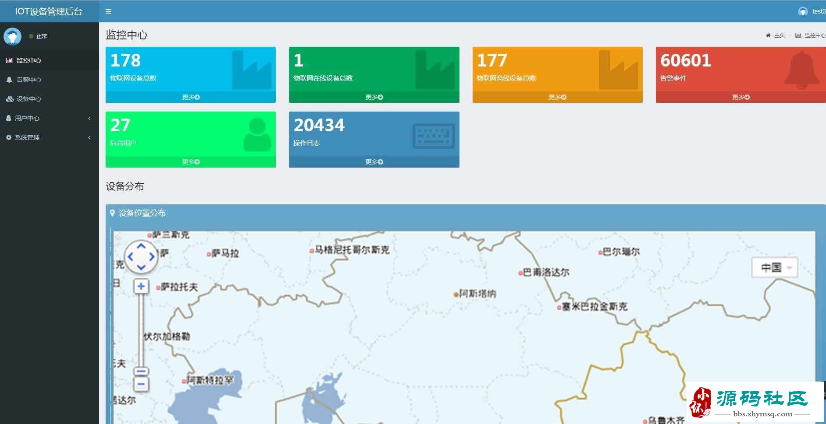Click the location pin icon by 设备位置分布
Screen dimensions: 826x424
click(x=112, y=213)
